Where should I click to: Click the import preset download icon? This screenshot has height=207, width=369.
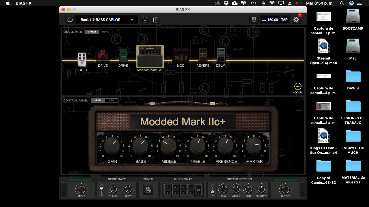145,20
